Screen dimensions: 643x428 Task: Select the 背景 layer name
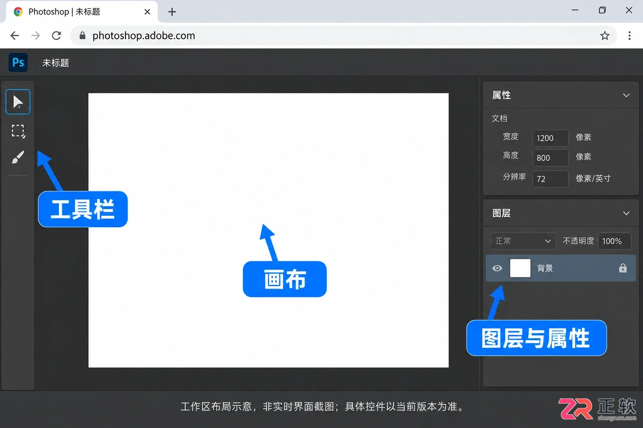pyautogui.click(x=545, y=268)
